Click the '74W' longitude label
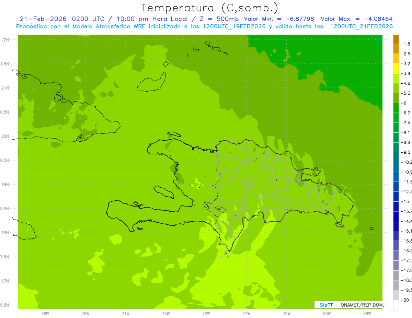 pos(126,313)
